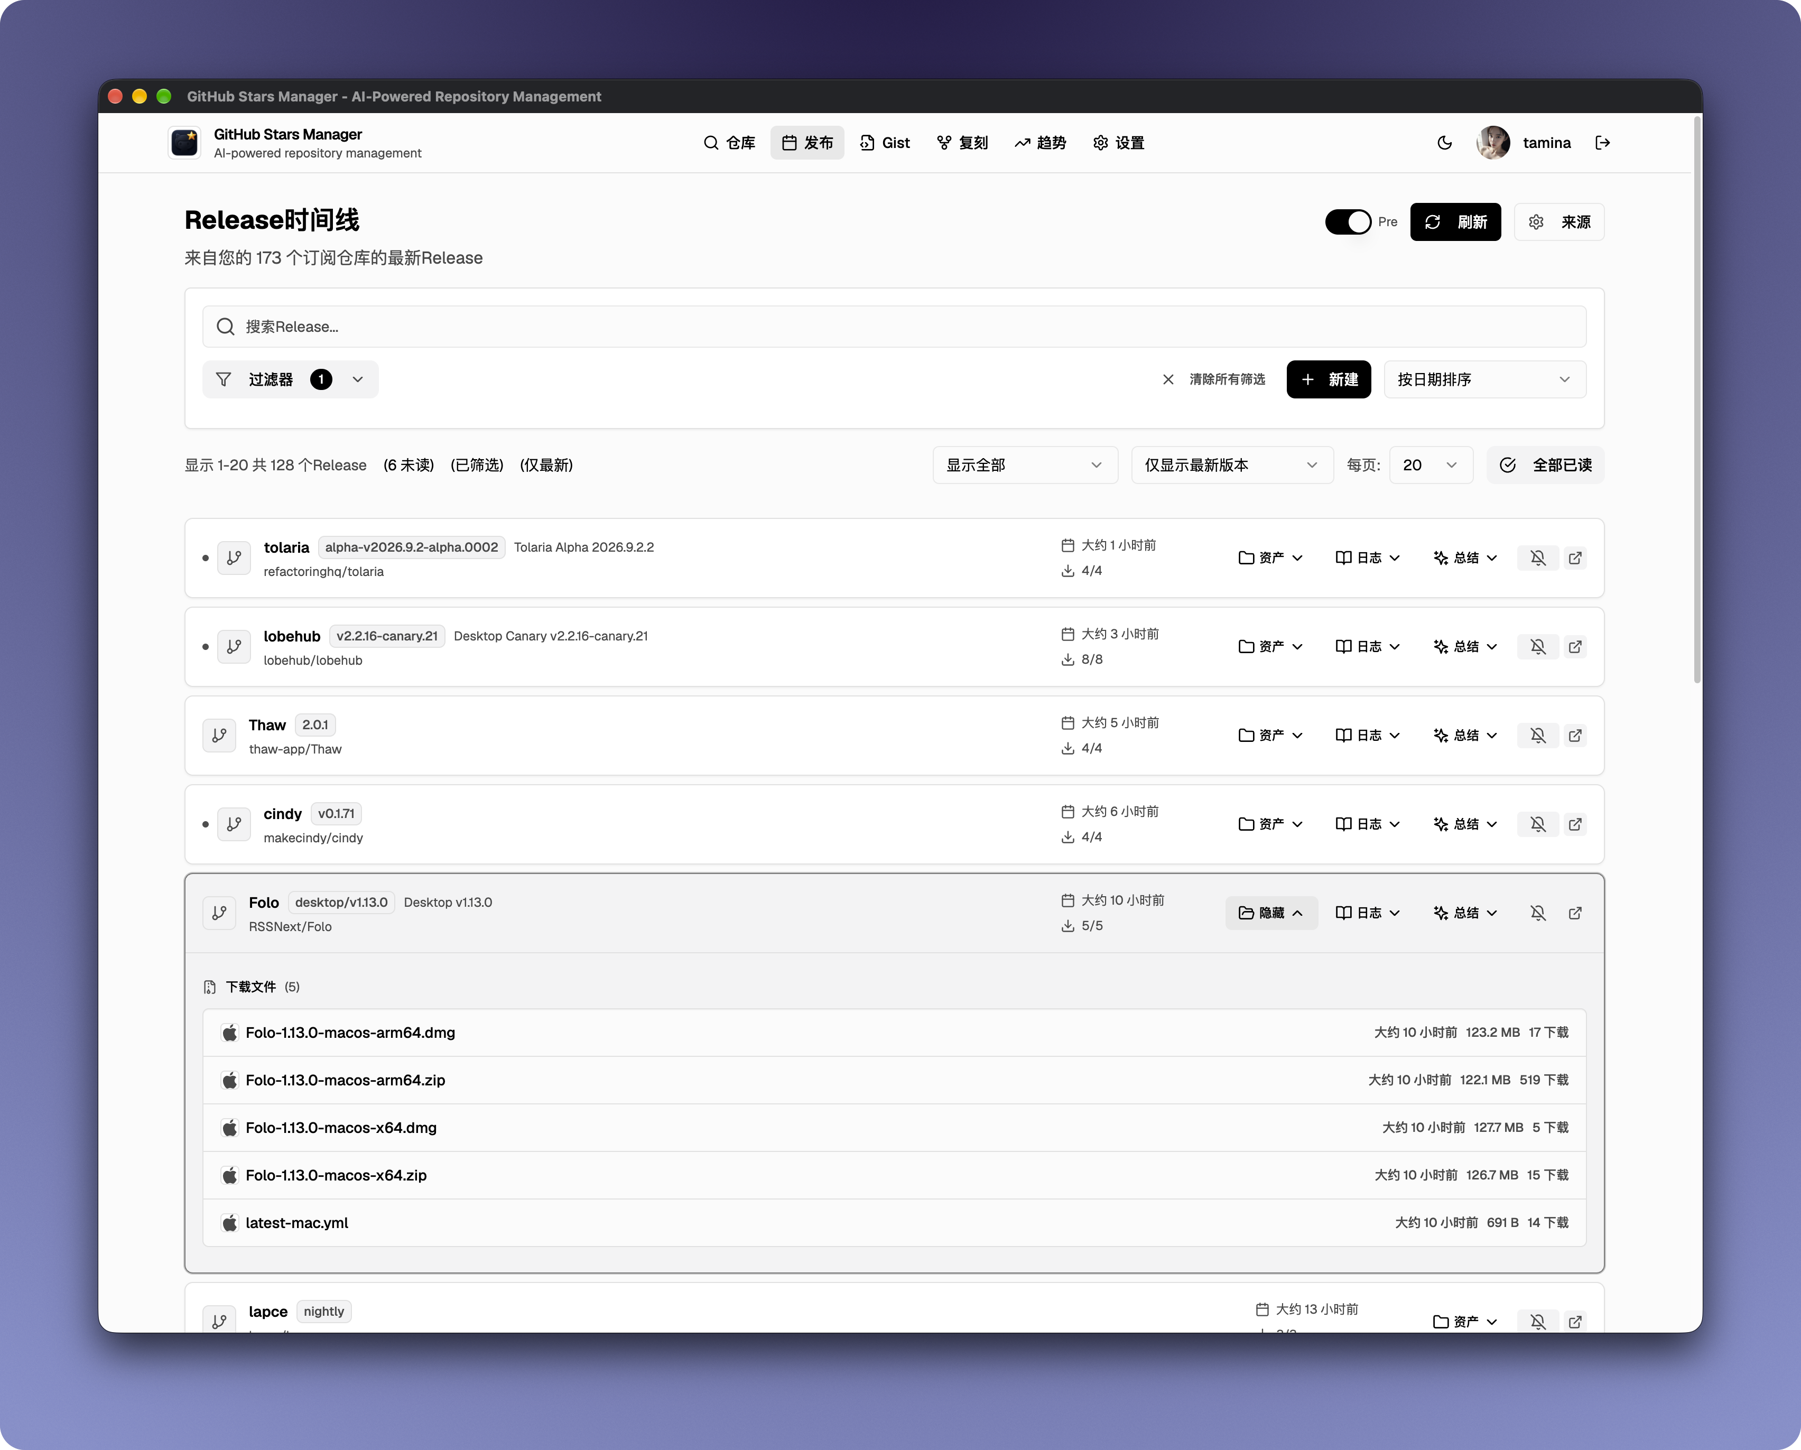This screenshot has height=1450, width=1801.
Task: Click the GitHub Stars Manager app logo
Action: (184, 143)
